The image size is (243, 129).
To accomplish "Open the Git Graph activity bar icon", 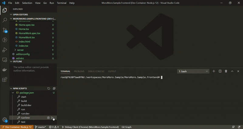I will pyautogui.click(x=5, y=40).
